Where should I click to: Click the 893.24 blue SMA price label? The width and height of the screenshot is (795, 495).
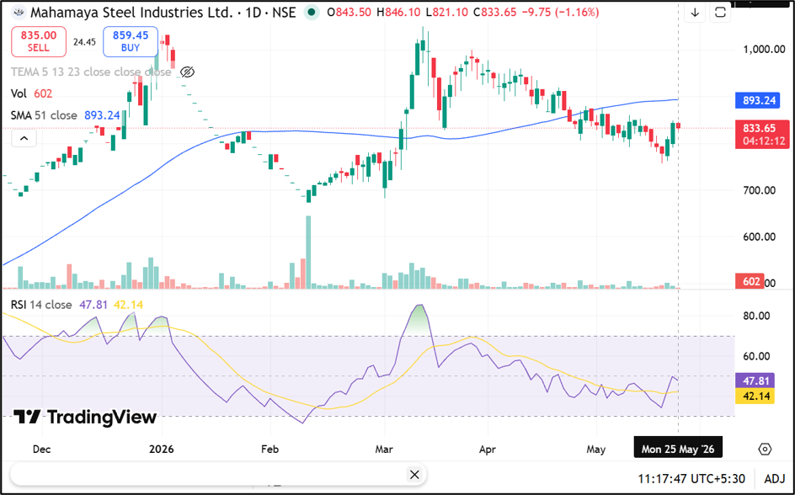tap(758, 100)
